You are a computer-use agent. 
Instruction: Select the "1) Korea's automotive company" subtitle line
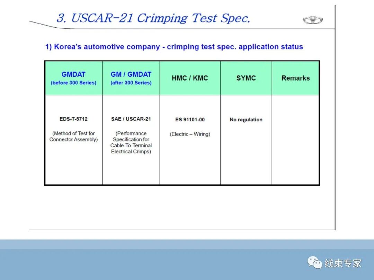(x=174, y=47)
